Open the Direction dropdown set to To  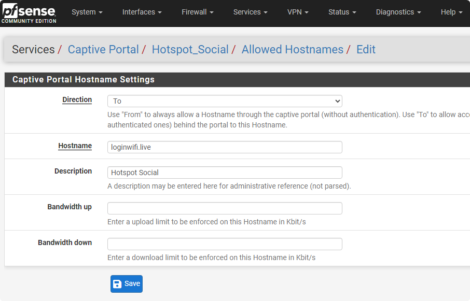coord(225,101)
